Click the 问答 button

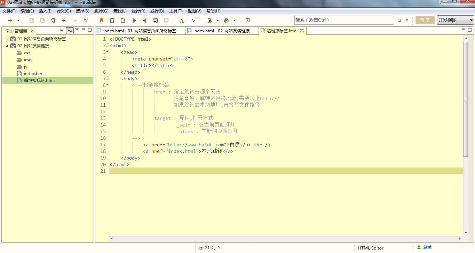click(x=425, y=20)
